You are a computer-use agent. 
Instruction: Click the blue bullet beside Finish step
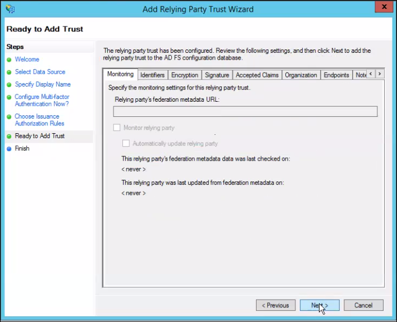coord(9,149)
